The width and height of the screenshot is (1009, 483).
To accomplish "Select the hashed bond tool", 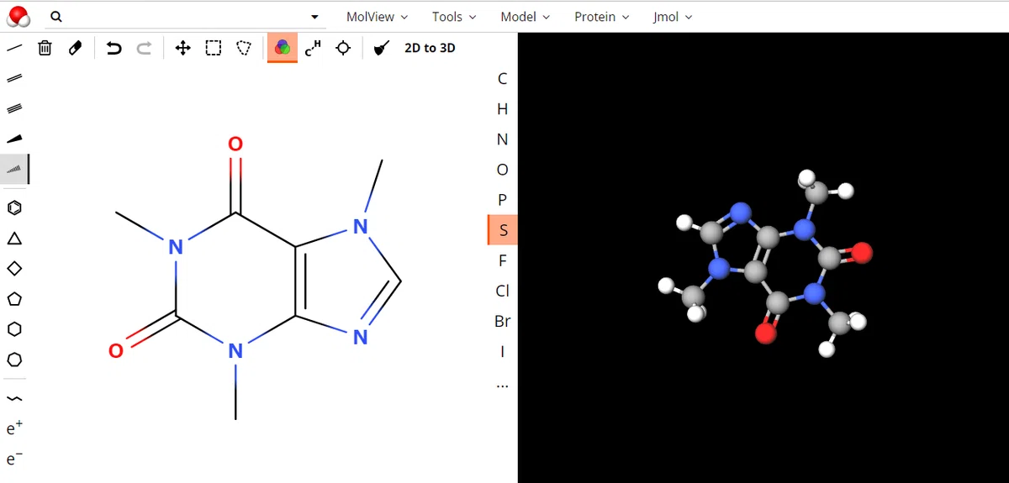I will point(14,169).
